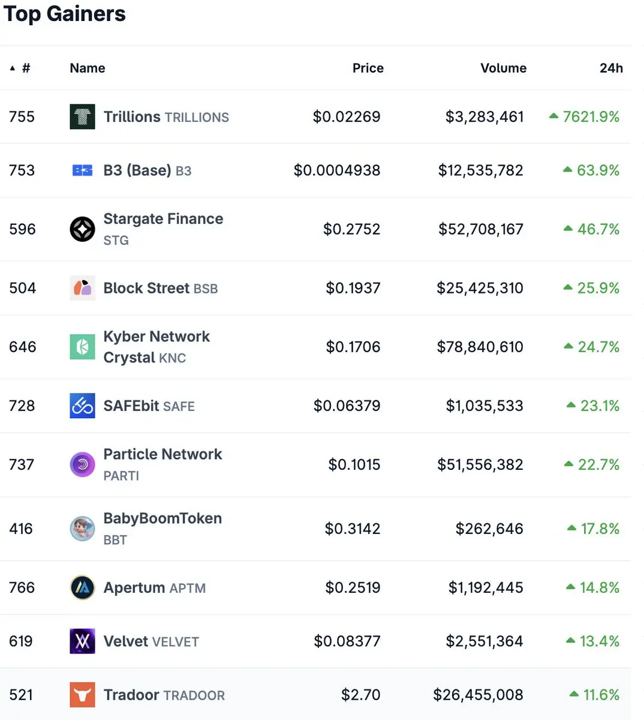Open the Stargate Finance name link

[163, 219]
